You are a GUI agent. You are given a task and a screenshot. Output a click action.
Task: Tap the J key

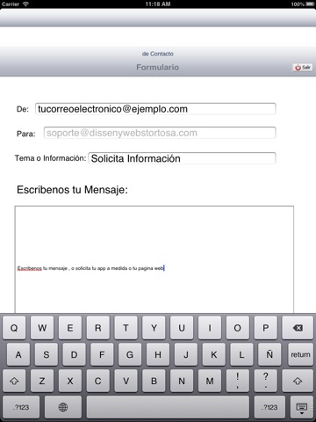186,354
